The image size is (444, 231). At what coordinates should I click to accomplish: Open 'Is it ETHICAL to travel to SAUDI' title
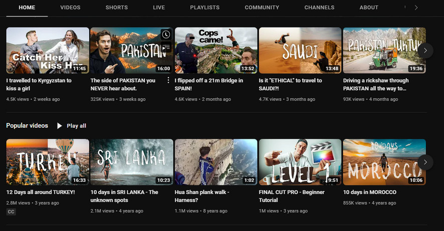290,84
